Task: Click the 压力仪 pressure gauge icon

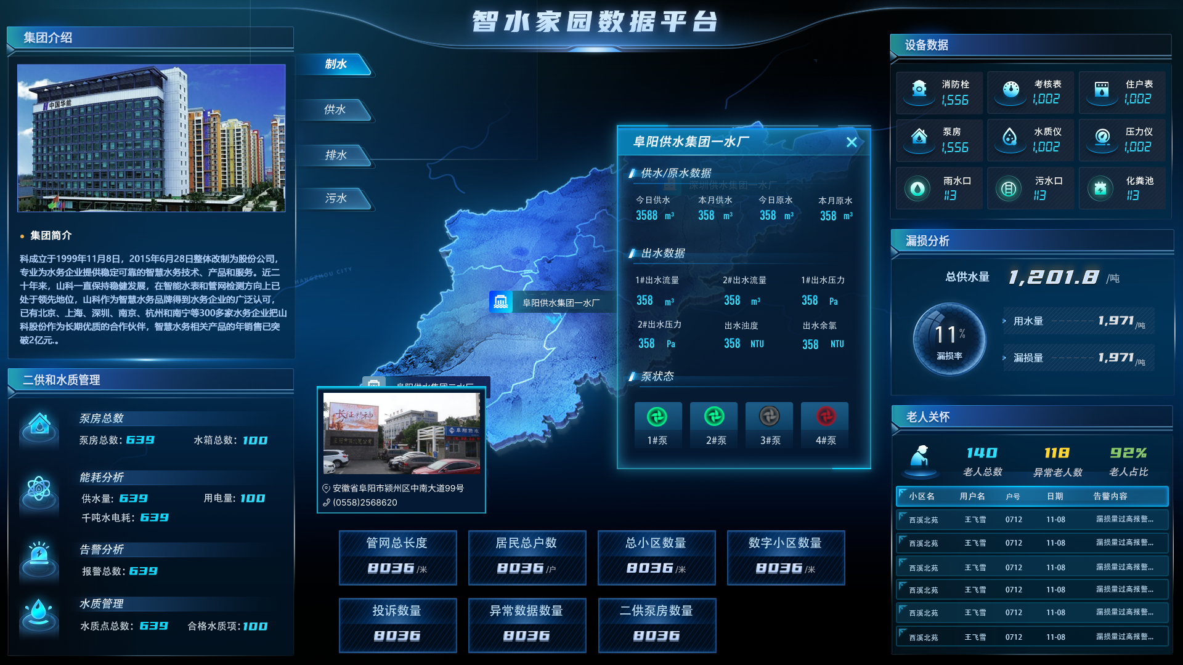Action: point(1102,138)
